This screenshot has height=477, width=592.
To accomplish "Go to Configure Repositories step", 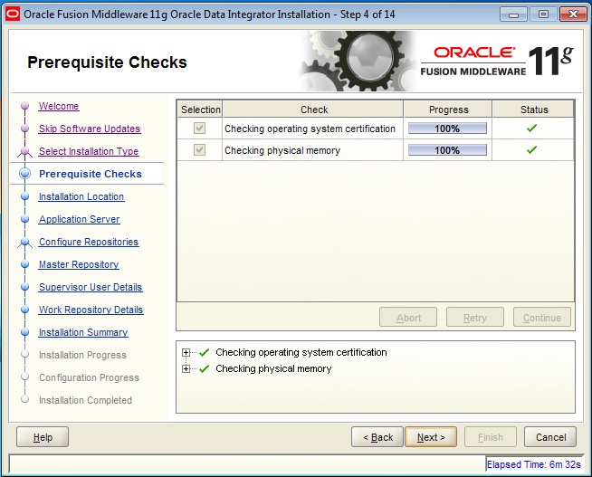I will (89, 242).
